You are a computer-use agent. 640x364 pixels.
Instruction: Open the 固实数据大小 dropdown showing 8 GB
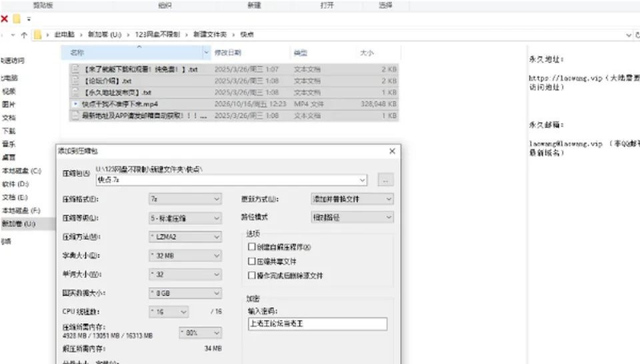point(185,293)
